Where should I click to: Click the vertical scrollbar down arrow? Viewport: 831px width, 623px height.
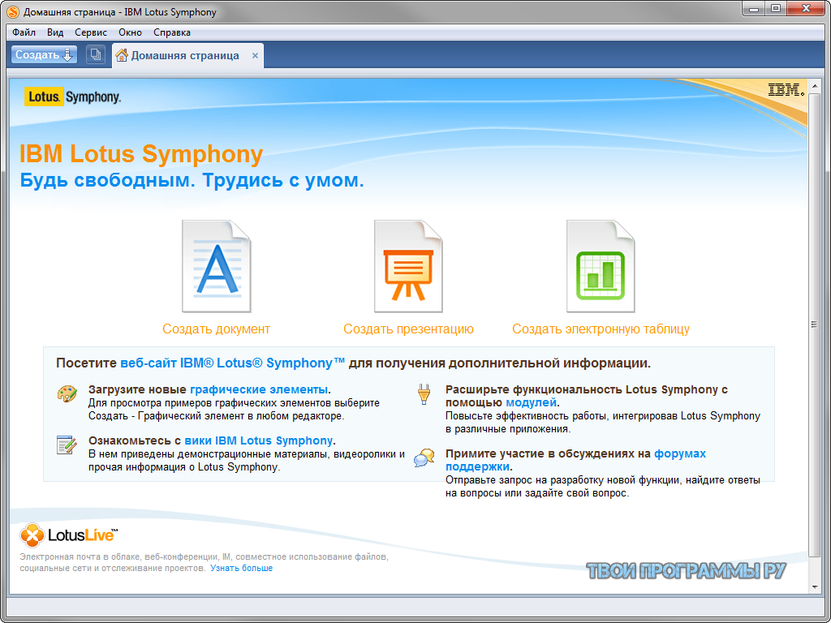click(815, 587)
